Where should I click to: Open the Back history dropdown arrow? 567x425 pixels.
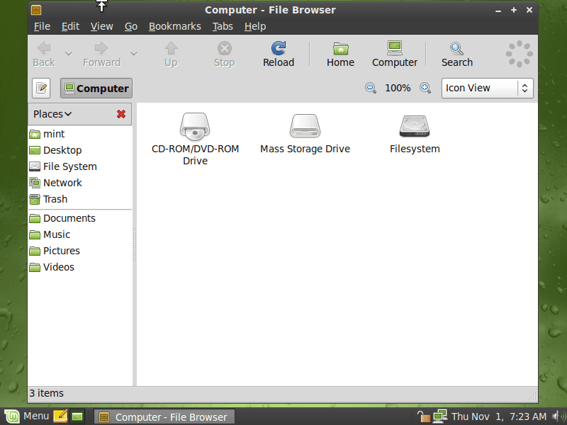(x=68, y=54)
